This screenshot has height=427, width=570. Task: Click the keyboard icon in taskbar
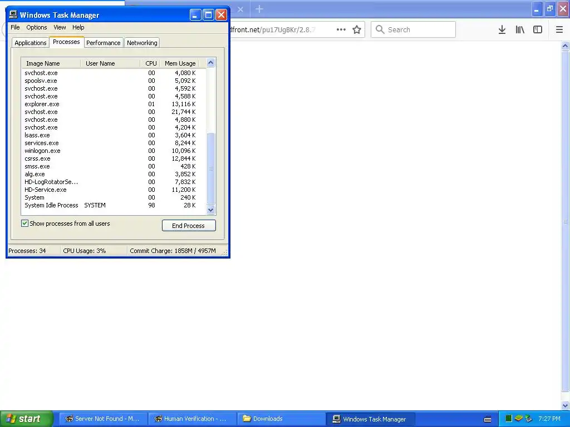click(488, 419)
